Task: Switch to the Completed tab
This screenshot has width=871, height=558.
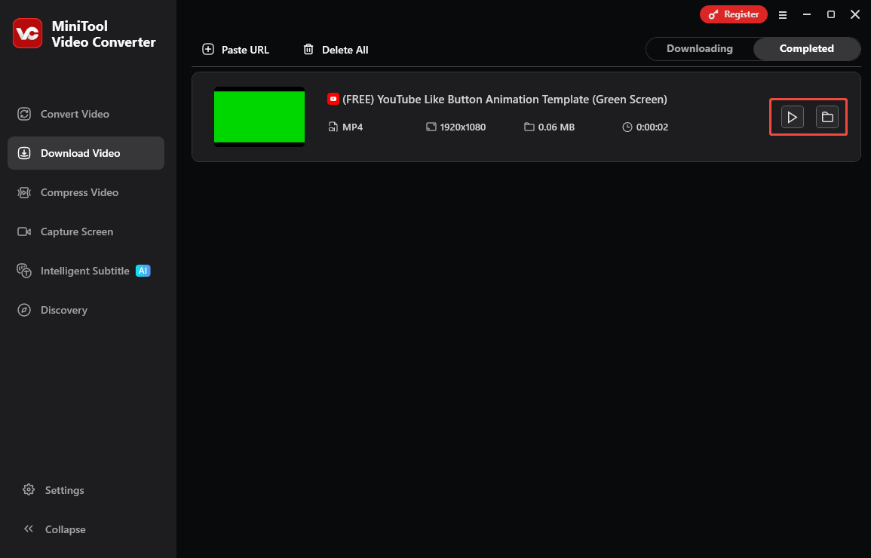Action: pos(806,48)
